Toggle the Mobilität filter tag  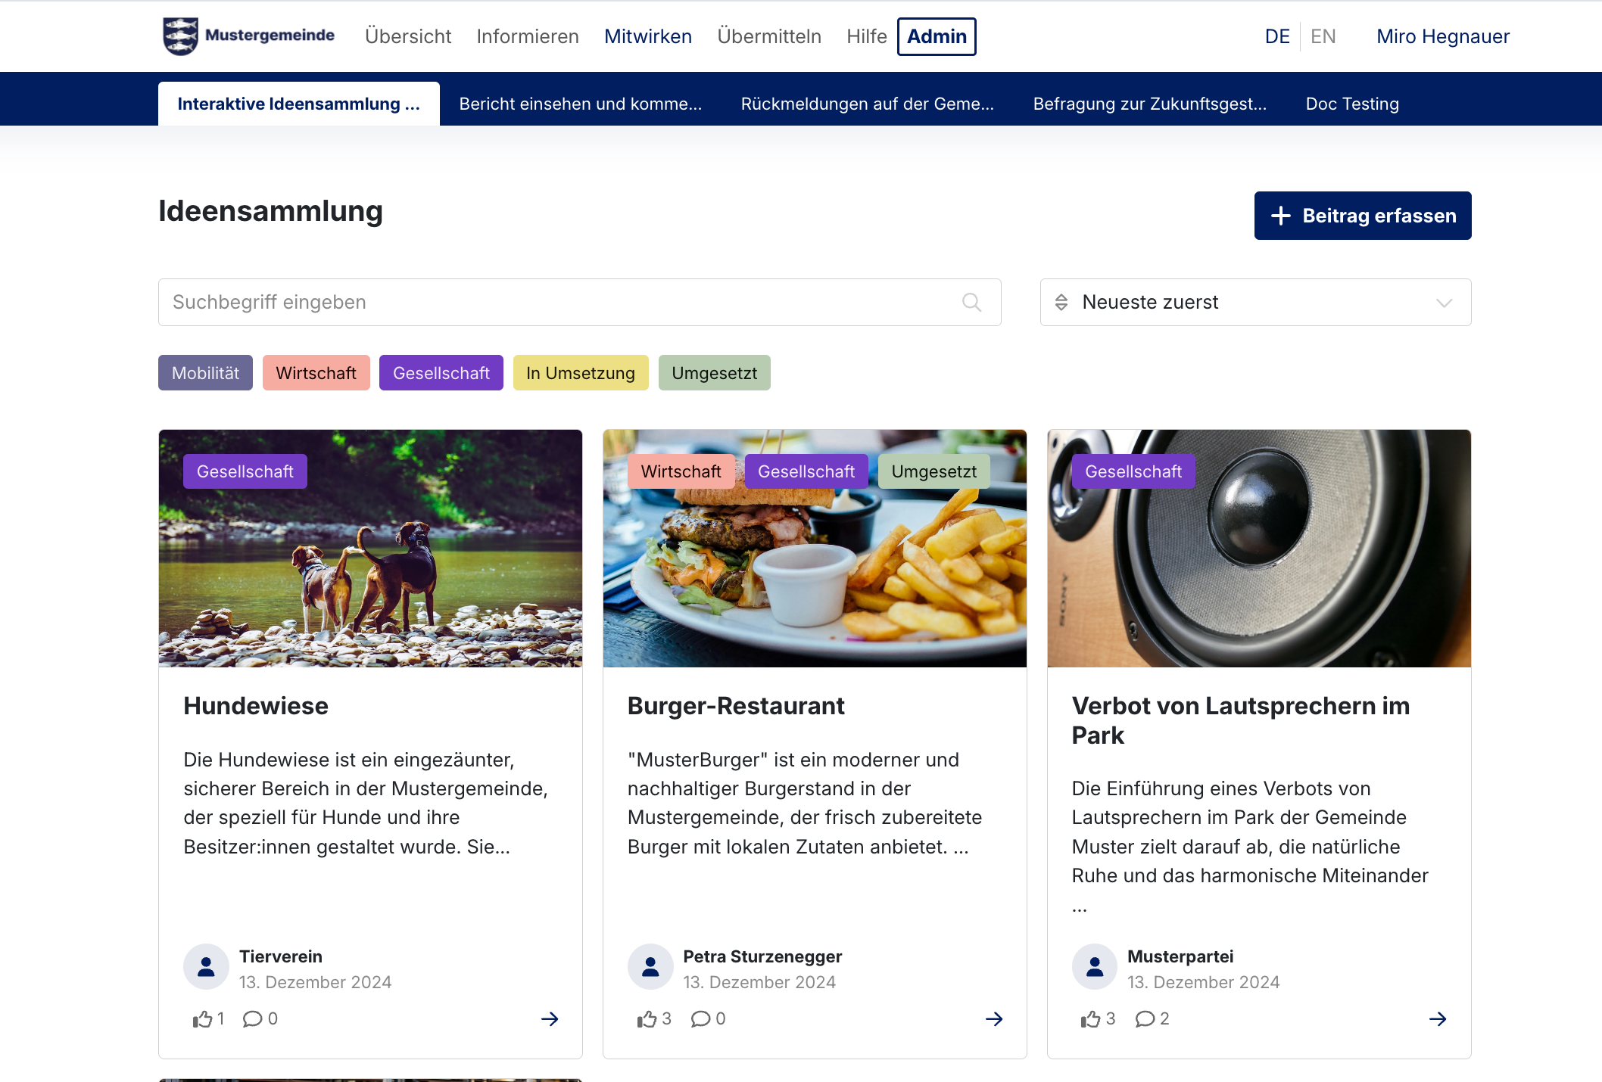click(205, 373)
